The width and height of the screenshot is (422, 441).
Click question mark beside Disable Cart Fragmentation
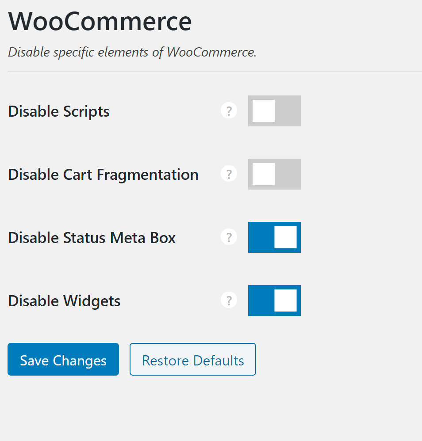(229, 174)
